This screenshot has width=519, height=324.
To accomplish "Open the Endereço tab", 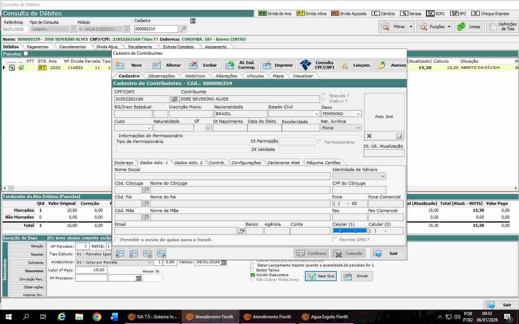I will (124, 163).
